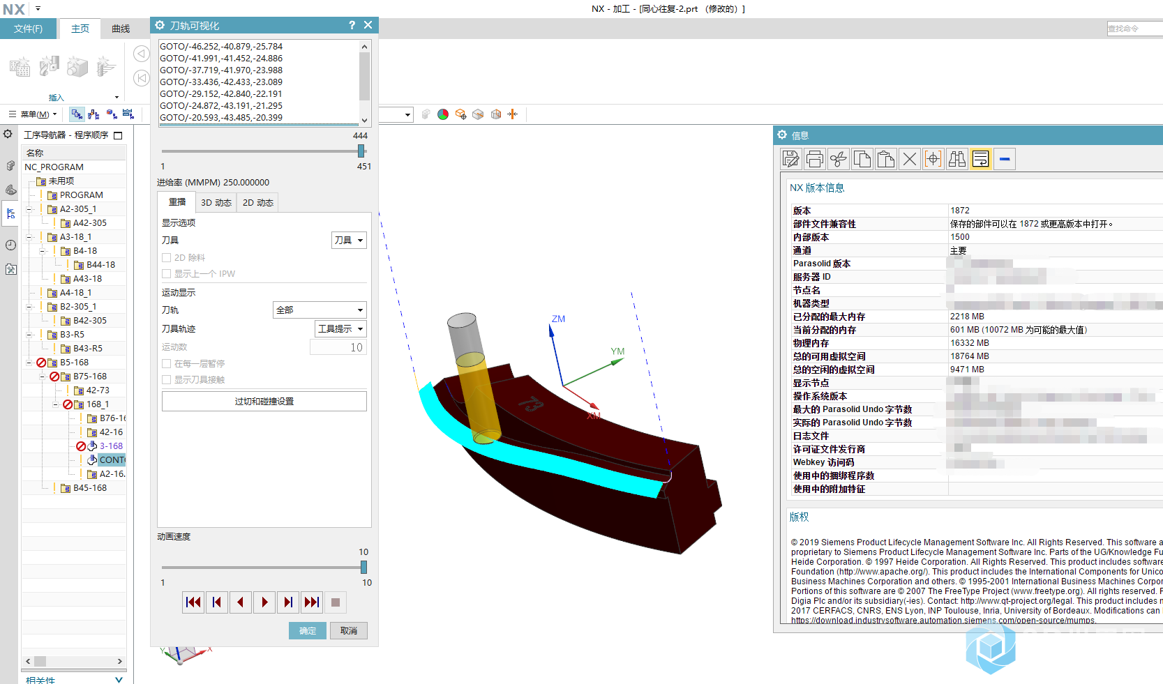
Task: Click the help question mark in tool path dialog
Action: coord(352,25)
